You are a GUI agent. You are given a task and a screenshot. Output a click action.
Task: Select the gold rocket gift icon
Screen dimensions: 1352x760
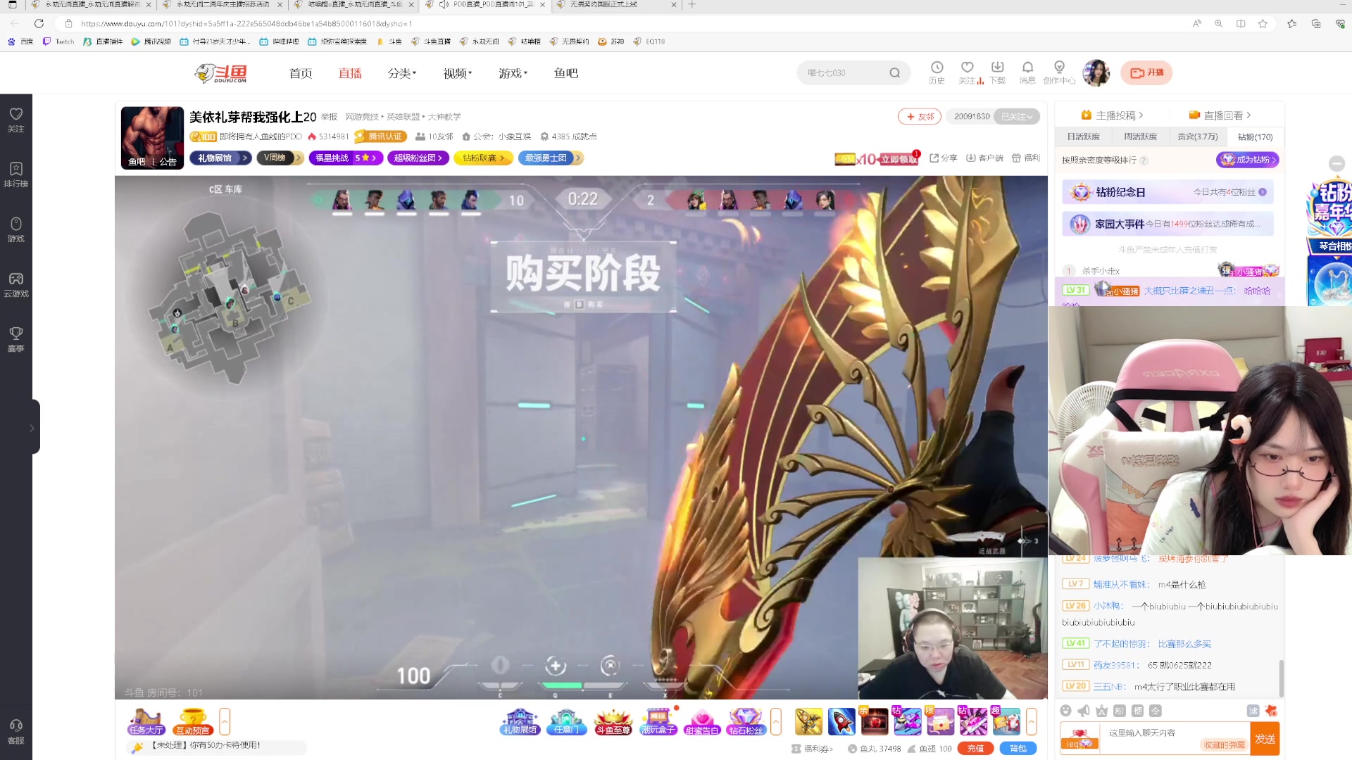pyautogui.click(x=808, y=721)
